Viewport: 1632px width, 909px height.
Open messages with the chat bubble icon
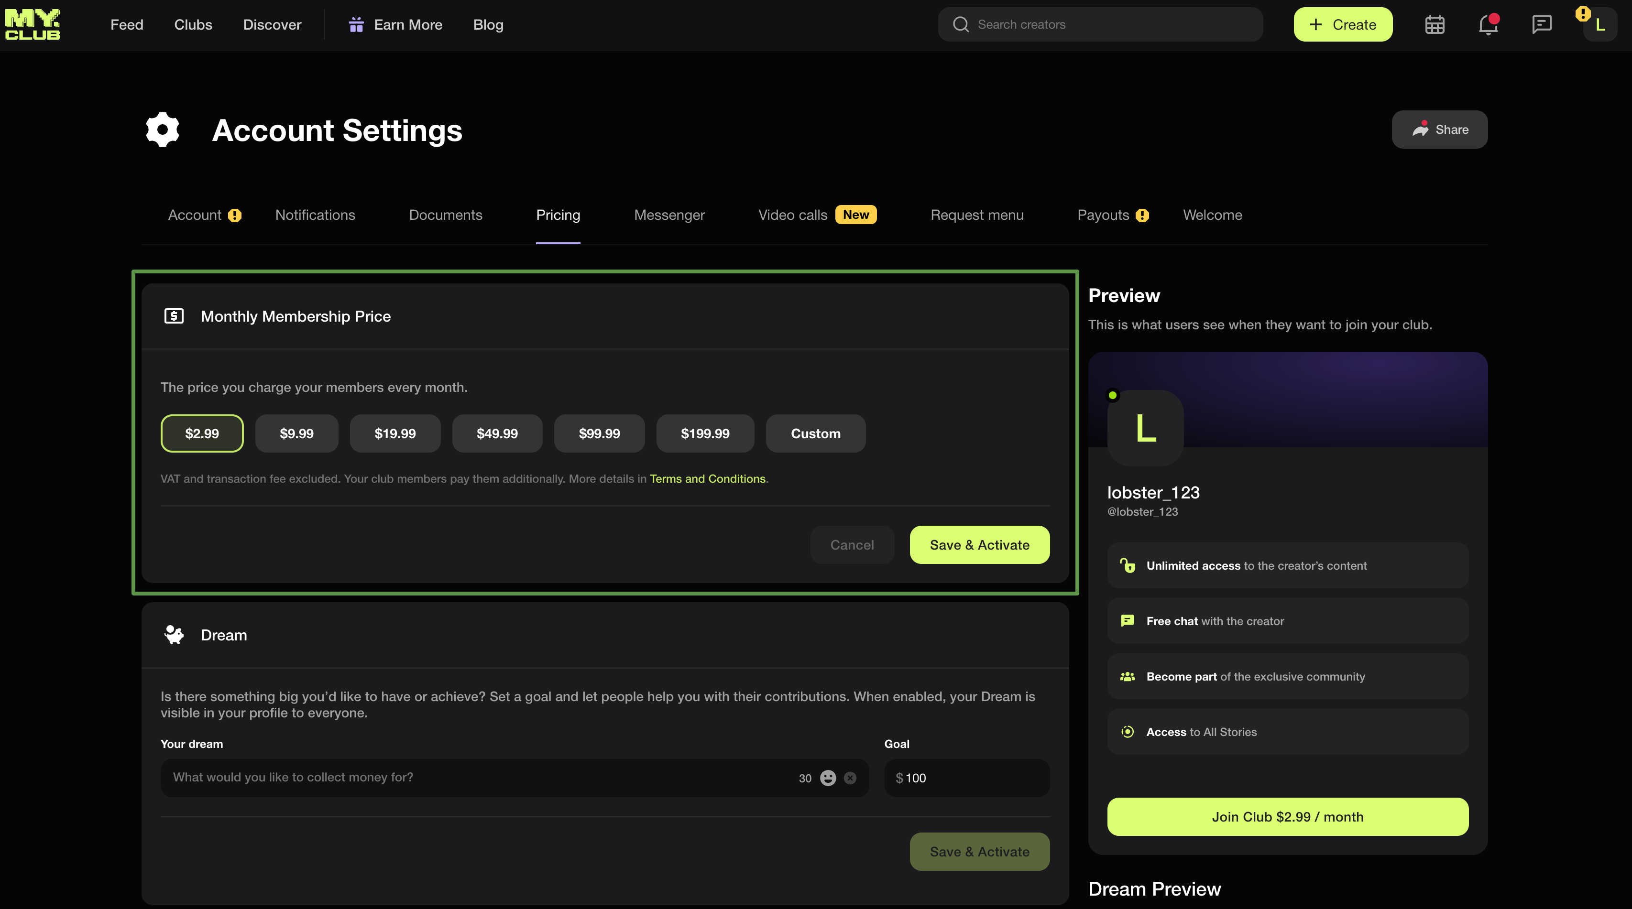click(x=1541, y=24)
